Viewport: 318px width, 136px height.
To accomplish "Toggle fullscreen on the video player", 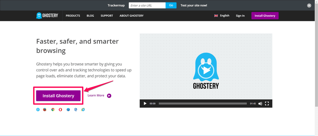I will 267,103.
